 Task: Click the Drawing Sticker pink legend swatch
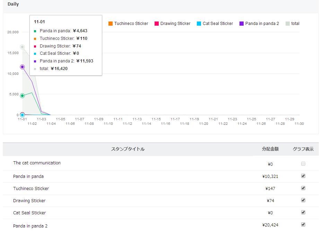(x=157, y=24)
